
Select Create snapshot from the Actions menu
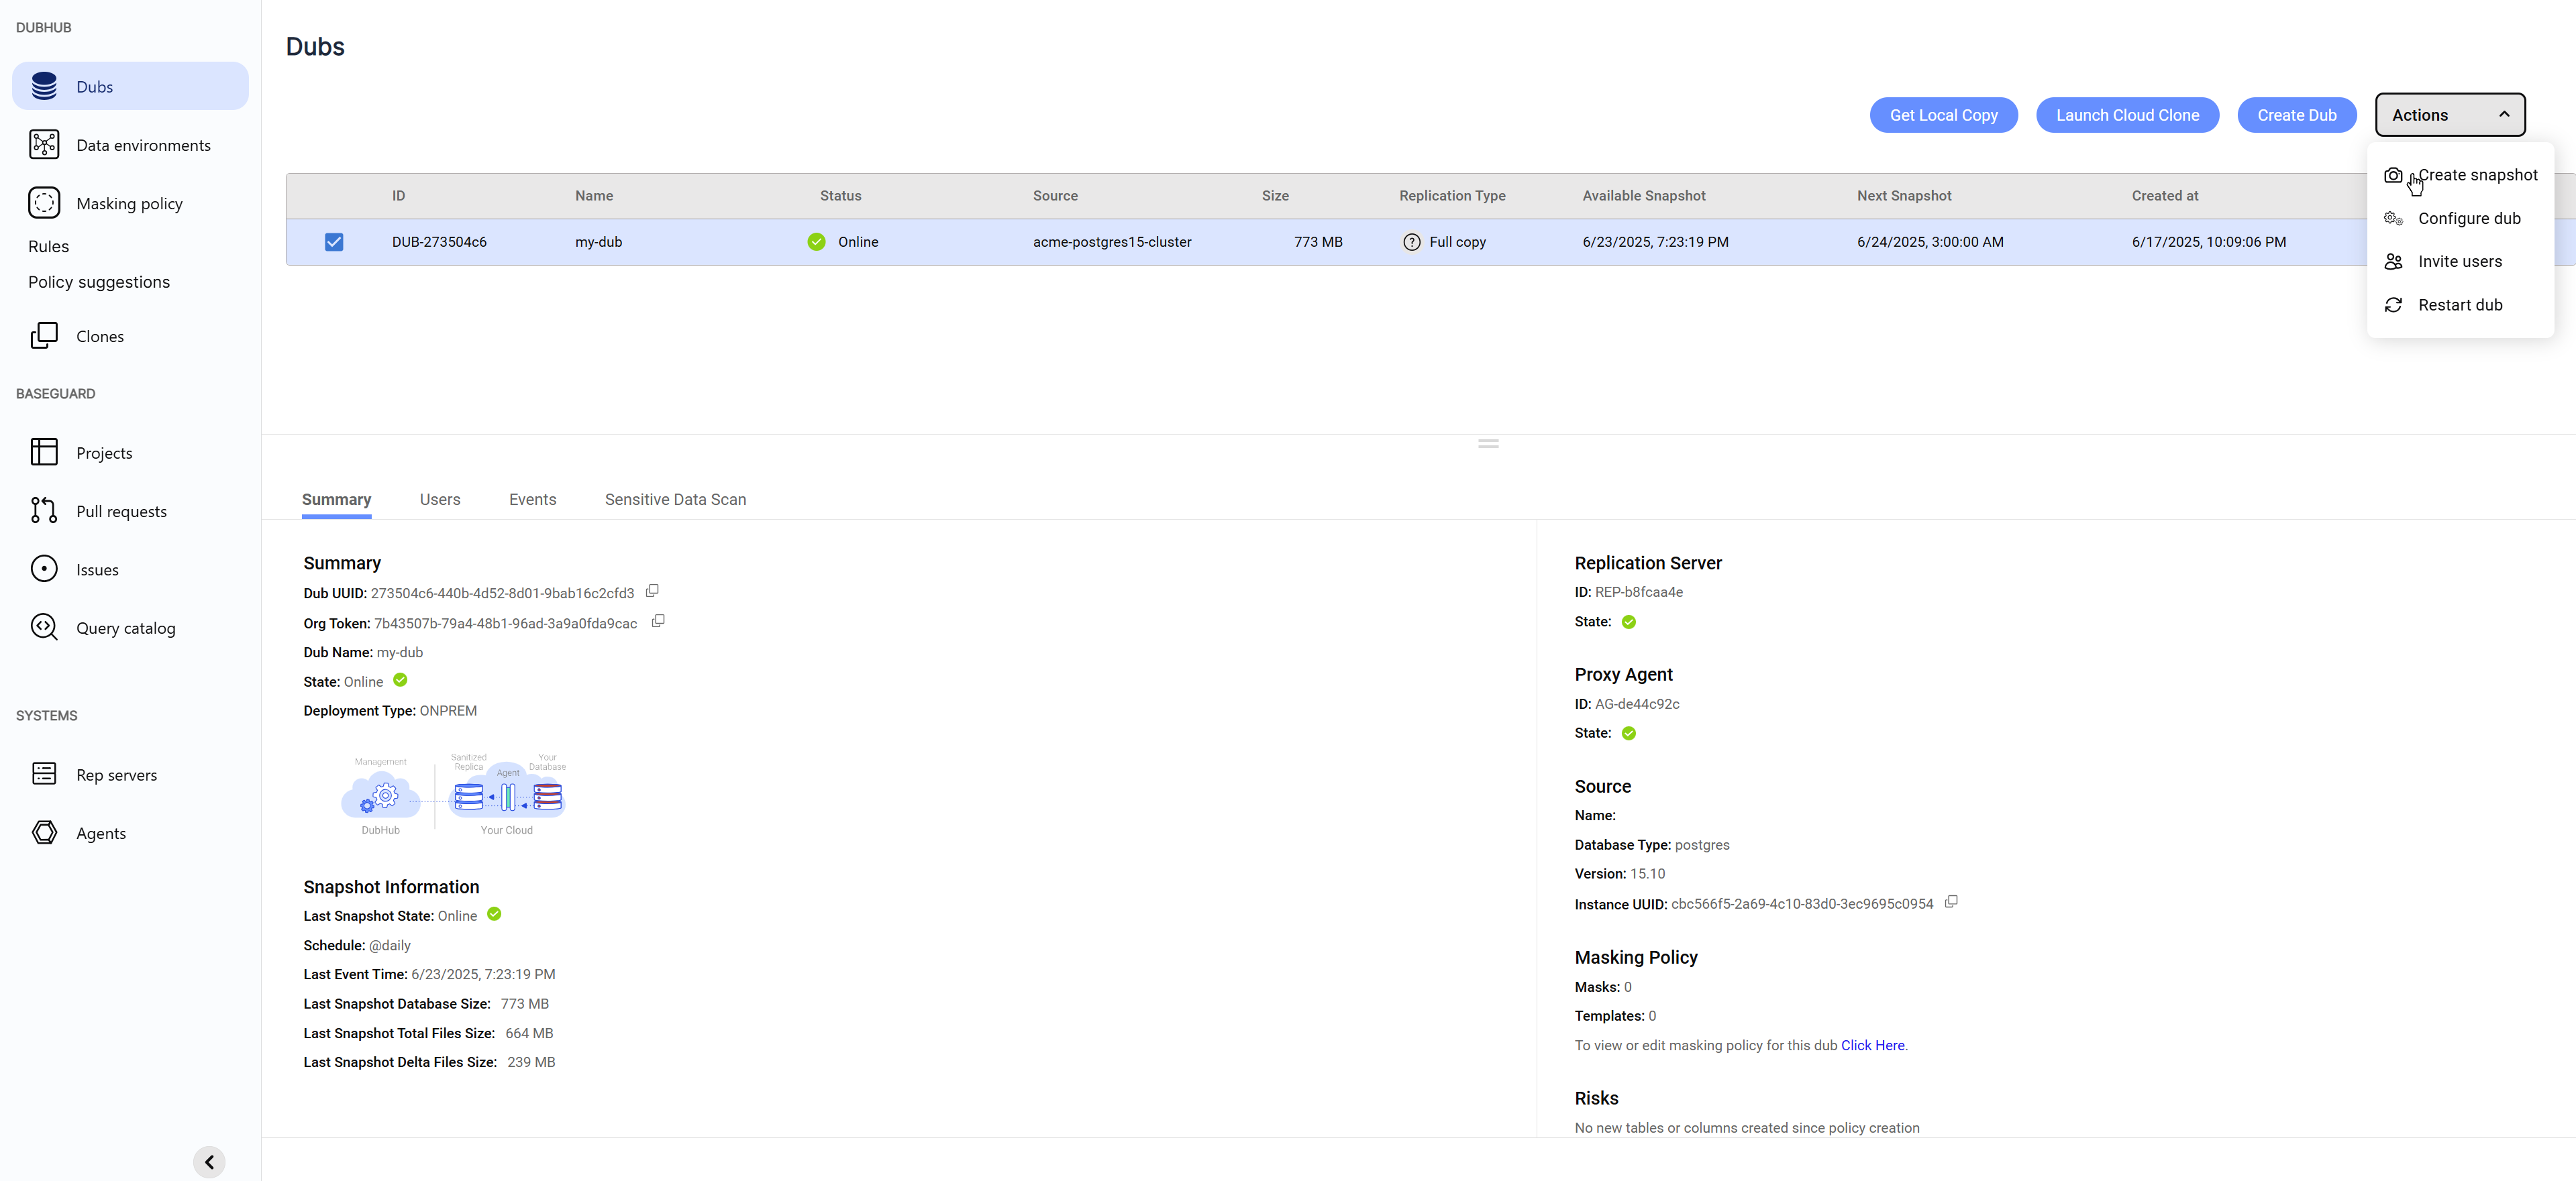click(2476, 175)
